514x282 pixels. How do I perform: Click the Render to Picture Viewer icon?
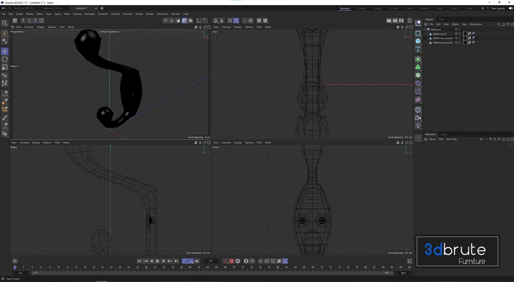click(395, 21)
